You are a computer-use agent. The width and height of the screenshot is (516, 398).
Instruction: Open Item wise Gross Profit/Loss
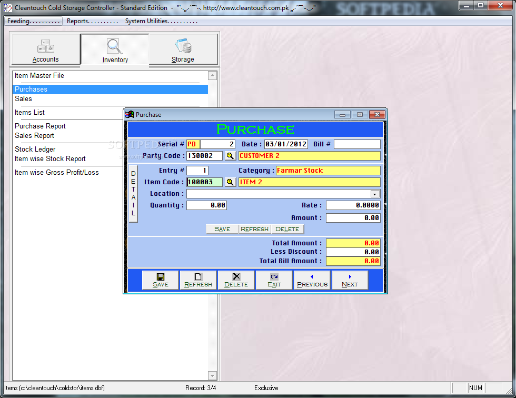click(57, 173)
